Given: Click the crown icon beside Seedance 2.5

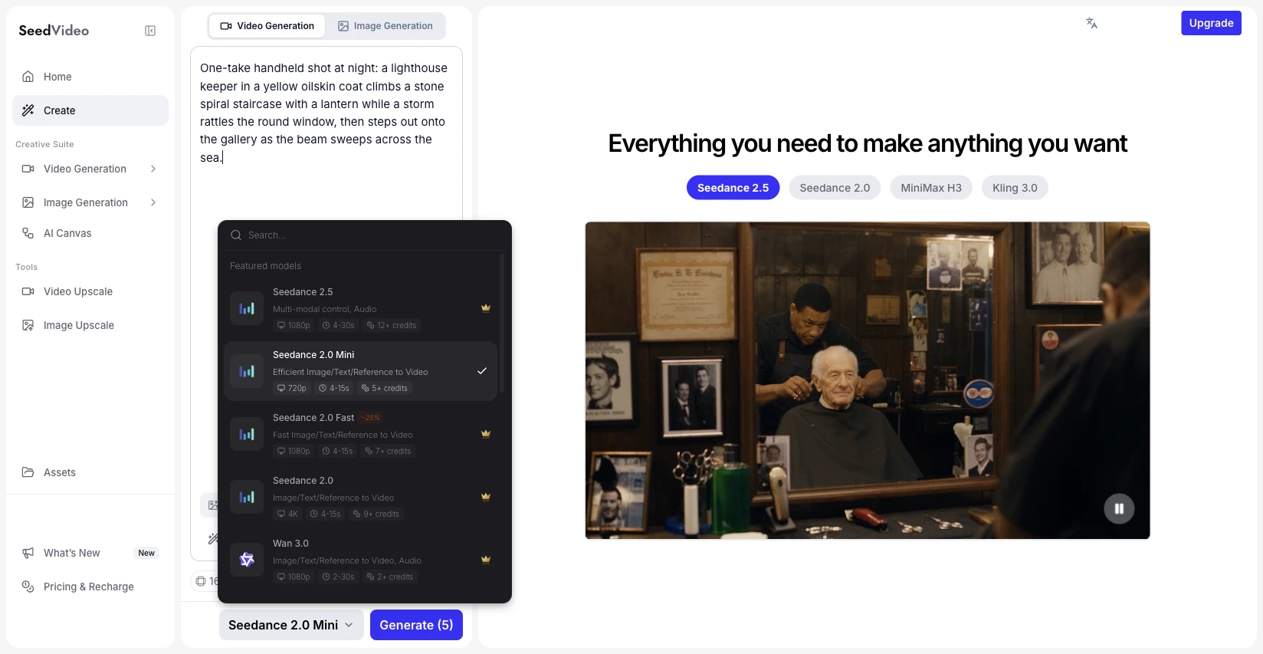Looking at the screenshot, I should tap(485, 308).
